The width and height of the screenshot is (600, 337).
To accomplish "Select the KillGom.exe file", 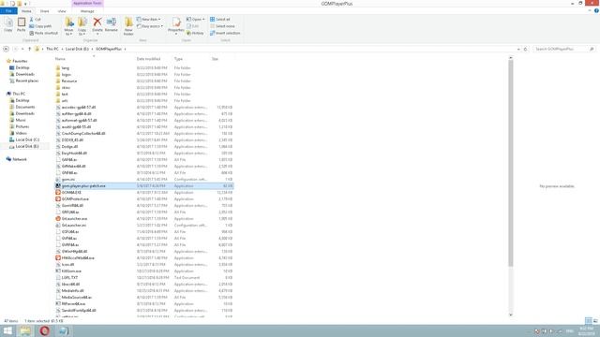I will 71,271.
